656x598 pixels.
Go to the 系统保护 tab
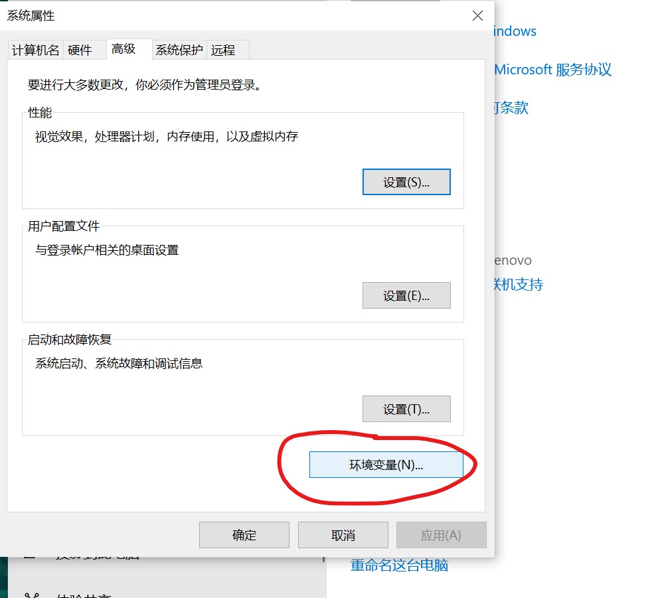coord(179,50)
